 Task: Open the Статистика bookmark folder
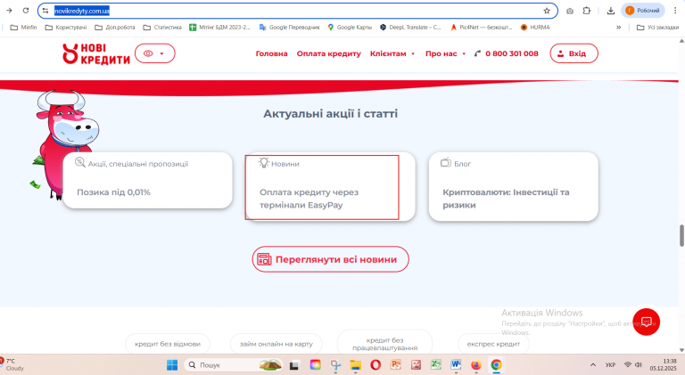tap(162, 27)
